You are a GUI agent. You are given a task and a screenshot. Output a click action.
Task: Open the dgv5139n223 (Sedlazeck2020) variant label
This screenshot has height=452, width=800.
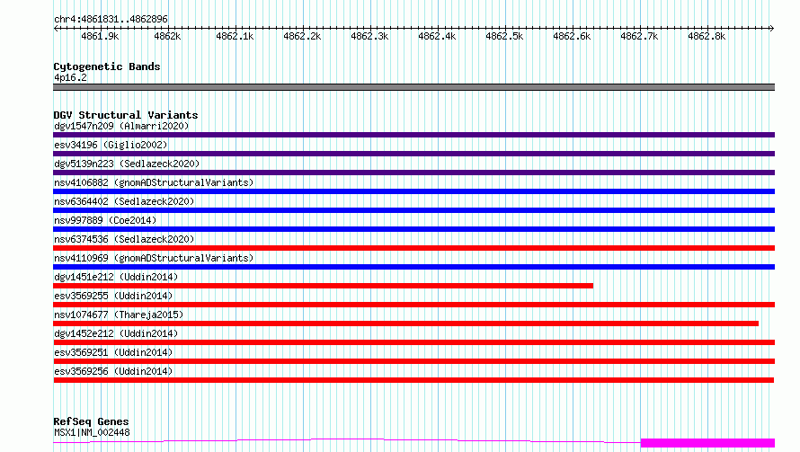(127, 164)
